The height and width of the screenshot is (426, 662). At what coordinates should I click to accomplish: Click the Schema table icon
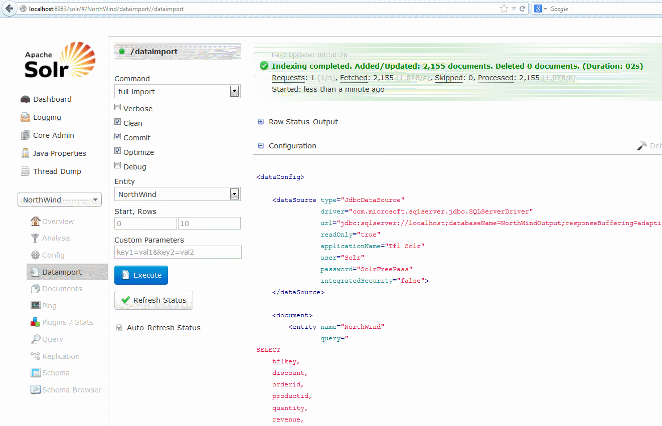36,373
